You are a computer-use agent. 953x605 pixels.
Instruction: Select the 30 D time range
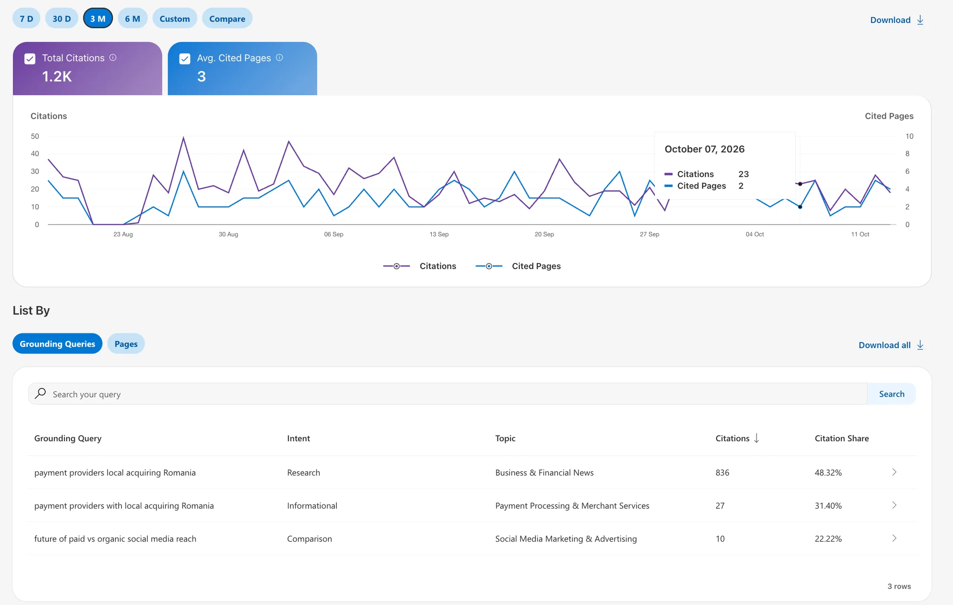61,19
